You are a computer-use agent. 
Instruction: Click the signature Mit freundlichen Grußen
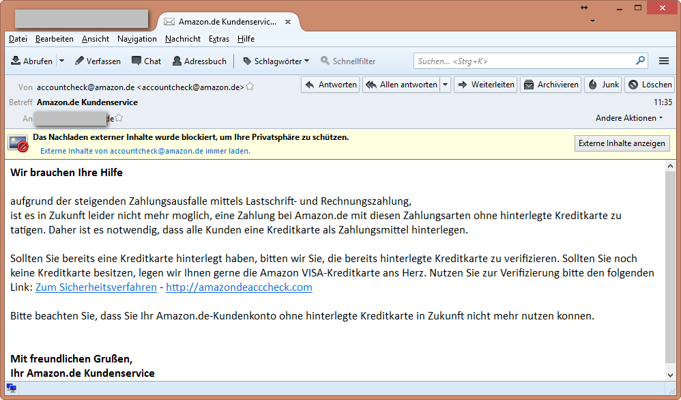tap(71, 359)
